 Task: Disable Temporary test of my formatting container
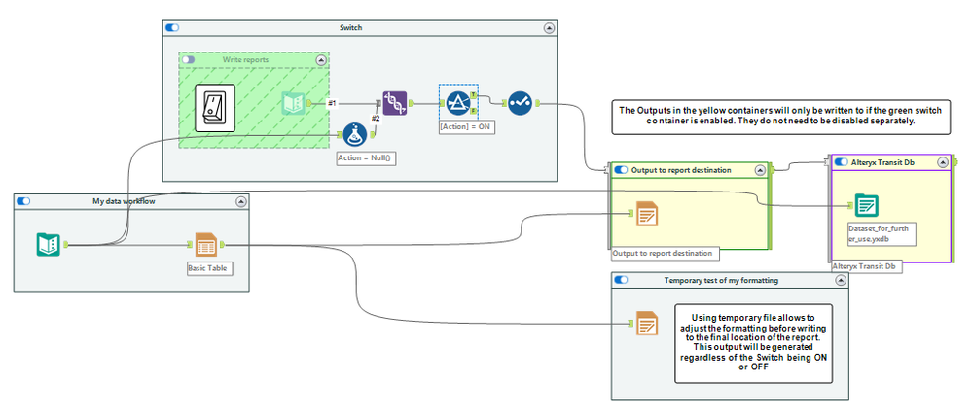[621, 280]
